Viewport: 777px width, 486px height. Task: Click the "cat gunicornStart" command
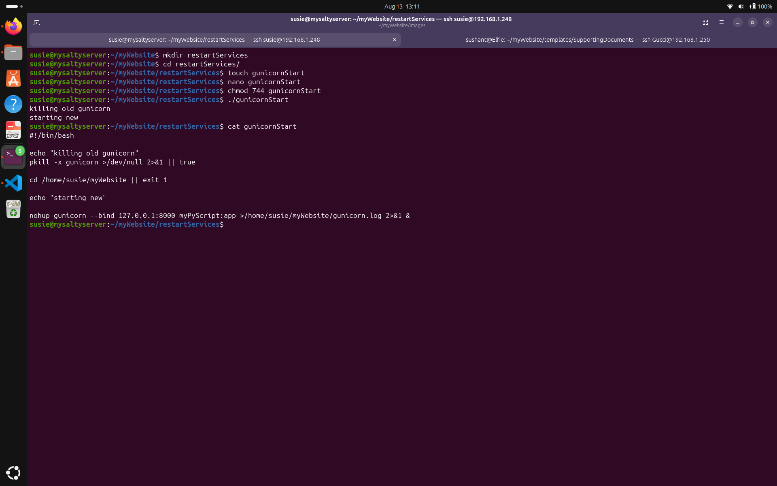coord(262,127)
